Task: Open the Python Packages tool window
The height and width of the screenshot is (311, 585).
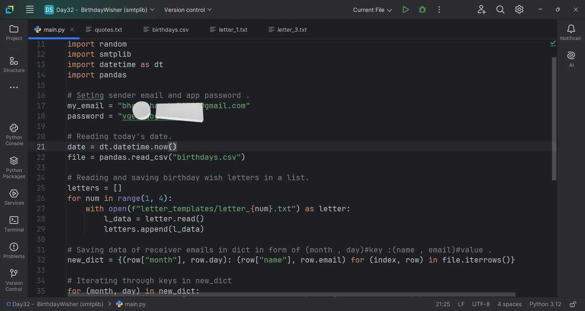Action: 14,167
